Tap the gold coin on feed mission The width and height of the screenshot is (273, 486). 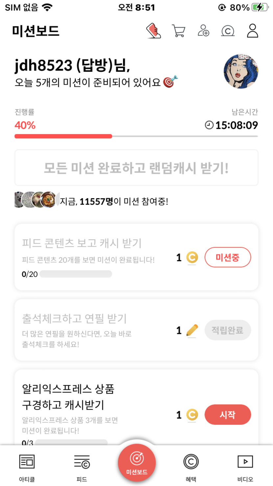pos(192,257)
